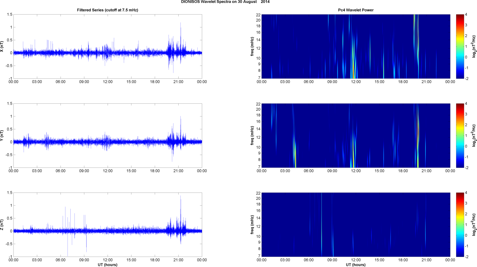
Task: Click the colorbar beside the middle spectrogram
Action: (x=460, y=135)
